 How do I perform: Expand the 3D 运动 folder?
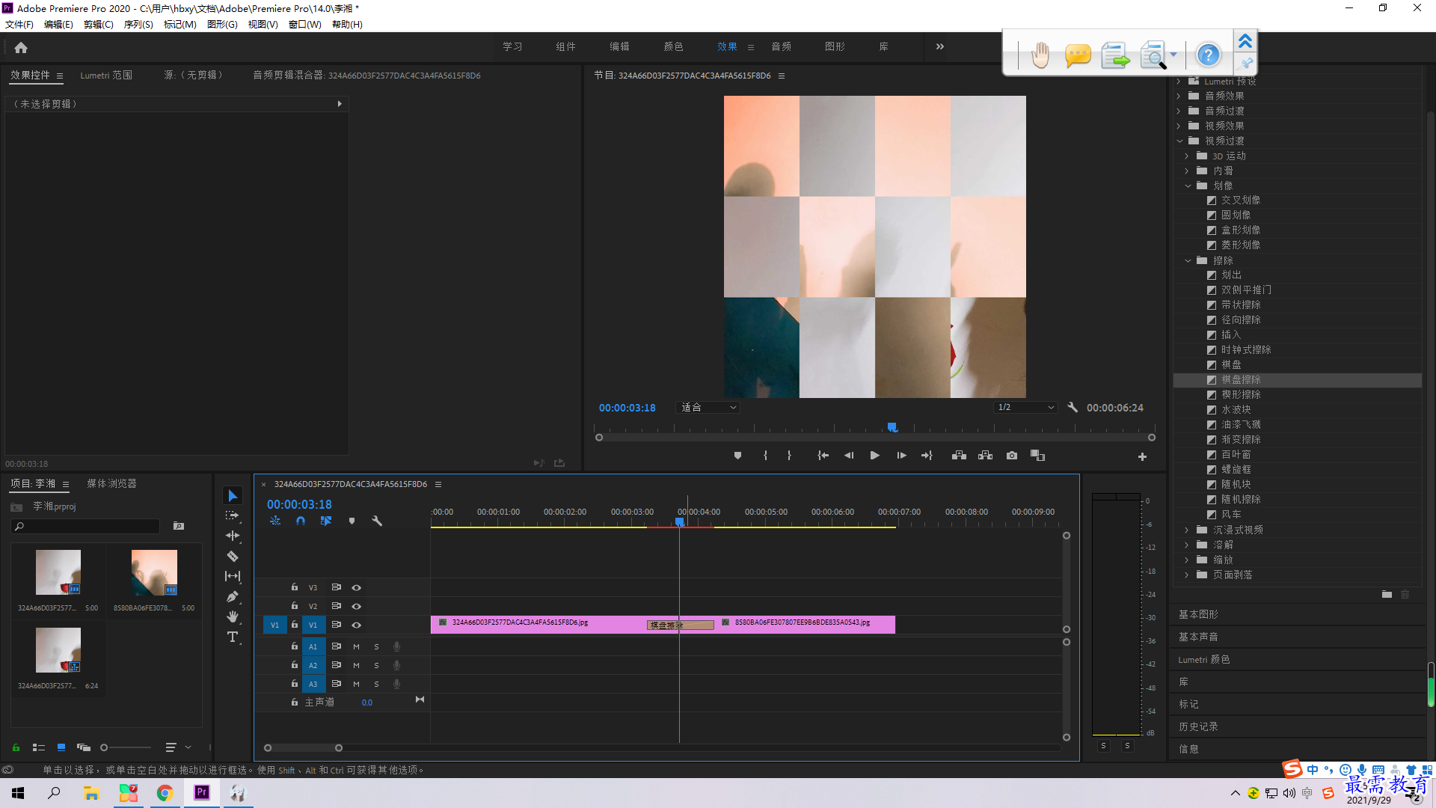click(x=1187, y=156)
